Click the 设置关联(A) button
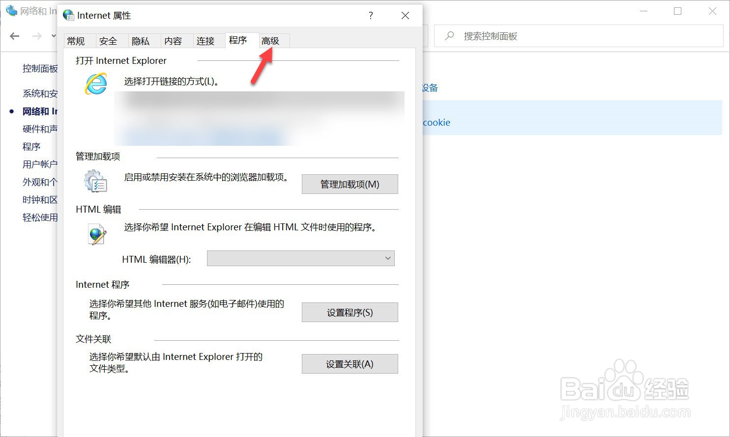Viewport: 730px width, 437px height. (350, 364)
